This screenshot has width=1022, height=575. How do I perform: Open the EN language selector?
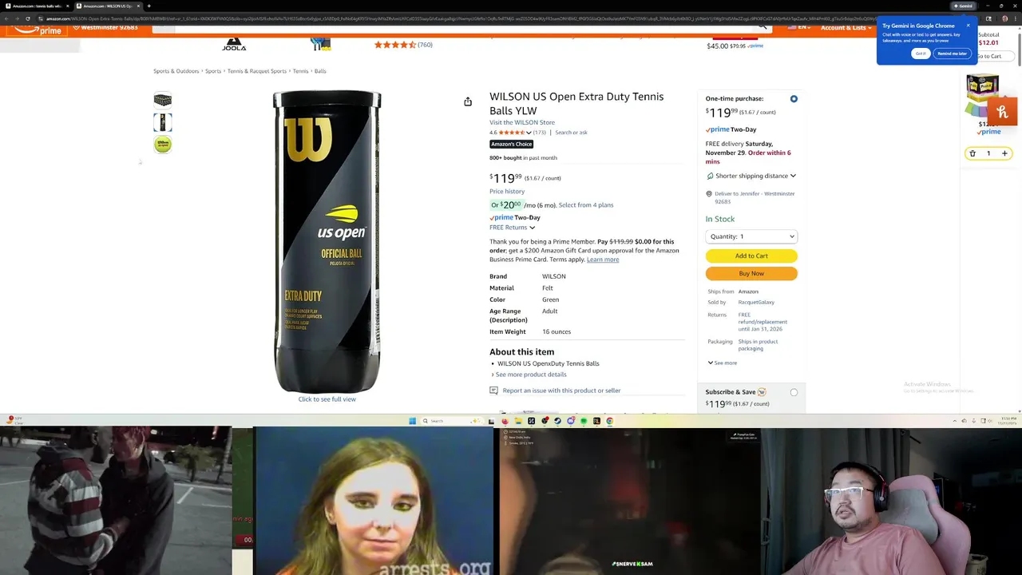(798, 28)
